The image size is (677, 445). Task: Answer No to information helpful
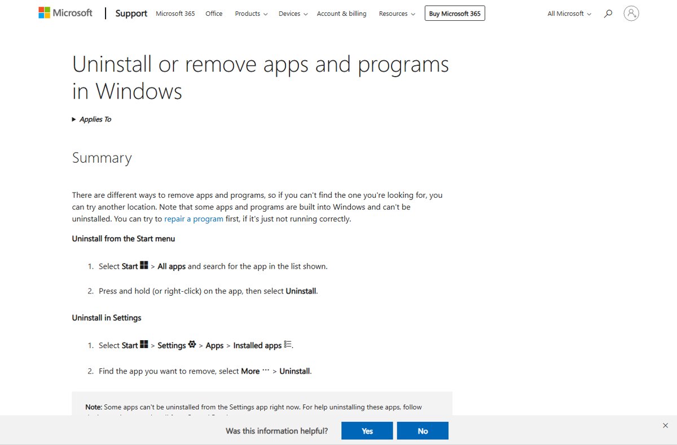pyautogui.click(x=423, y=431)
